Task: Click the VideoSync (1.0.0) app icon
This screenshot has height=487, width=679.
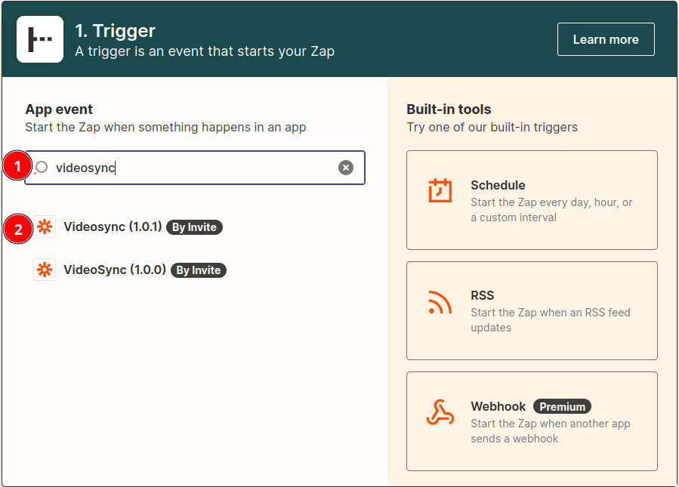Action: click(45, 270)
